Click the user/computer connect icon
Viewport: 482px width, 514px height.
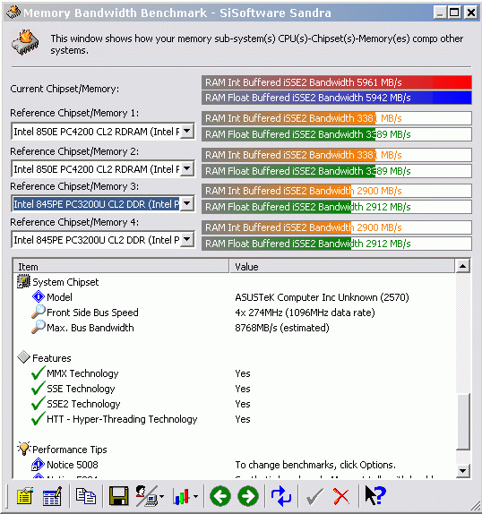tap(146, 496)
